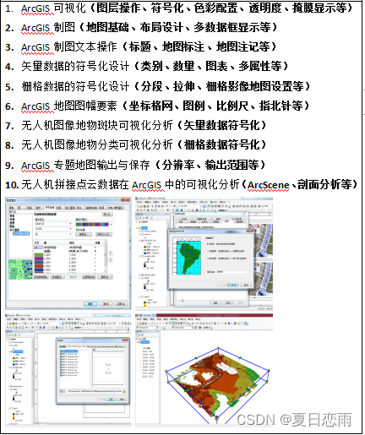
Task: Move selected value up with up-arrow button
Action: [x=111, y=253]
